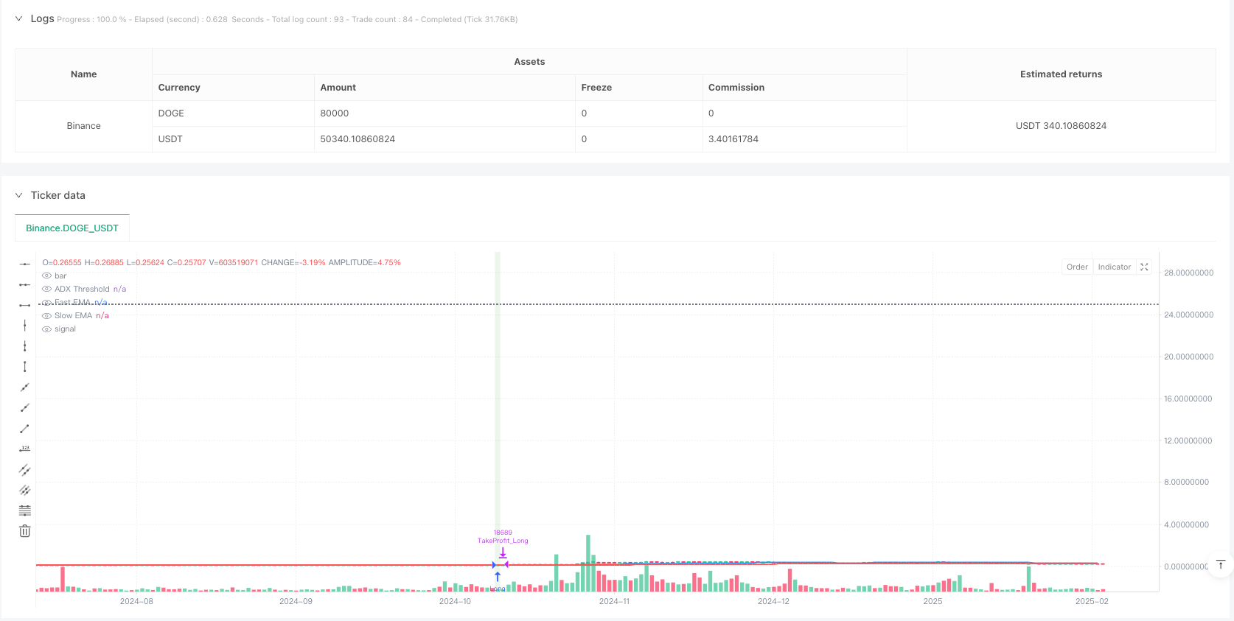Click the 18689 trade marker label
This screenshot has height=621, width=1234.
(503, 533)
